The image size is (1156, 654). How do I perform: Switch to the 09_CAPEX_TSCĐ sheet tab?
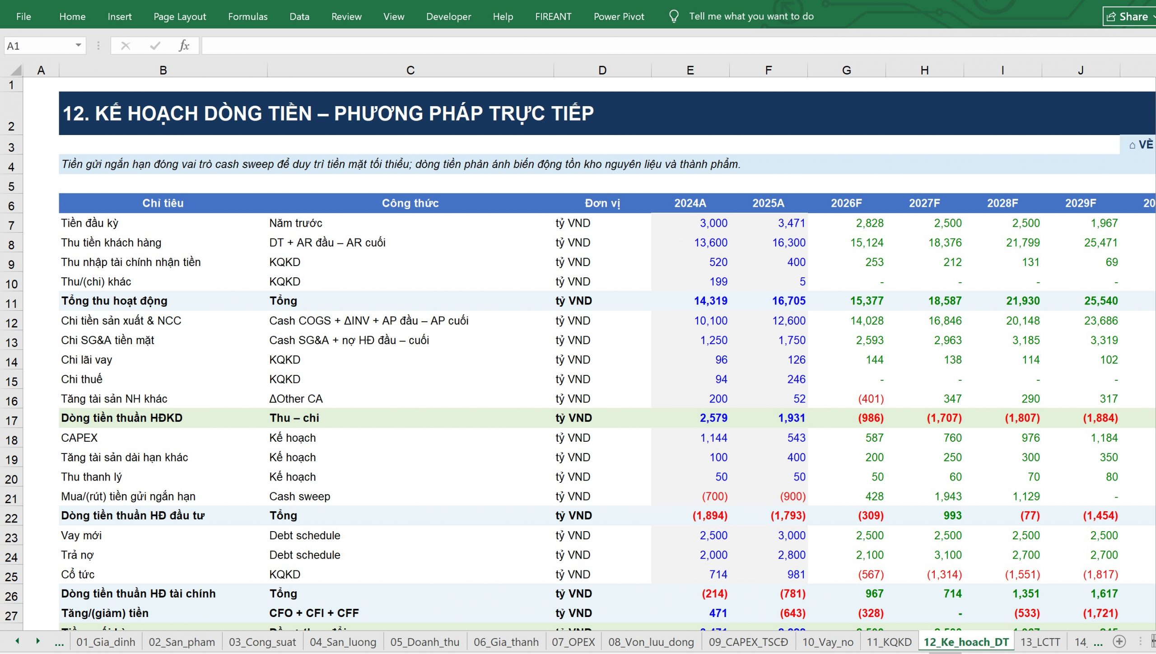[748, 642]
